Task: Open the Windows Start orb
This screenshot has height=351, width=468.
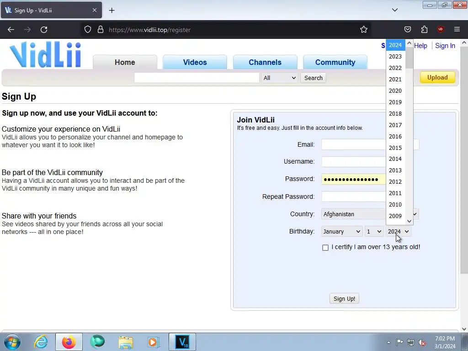Action: pos(12,342)
